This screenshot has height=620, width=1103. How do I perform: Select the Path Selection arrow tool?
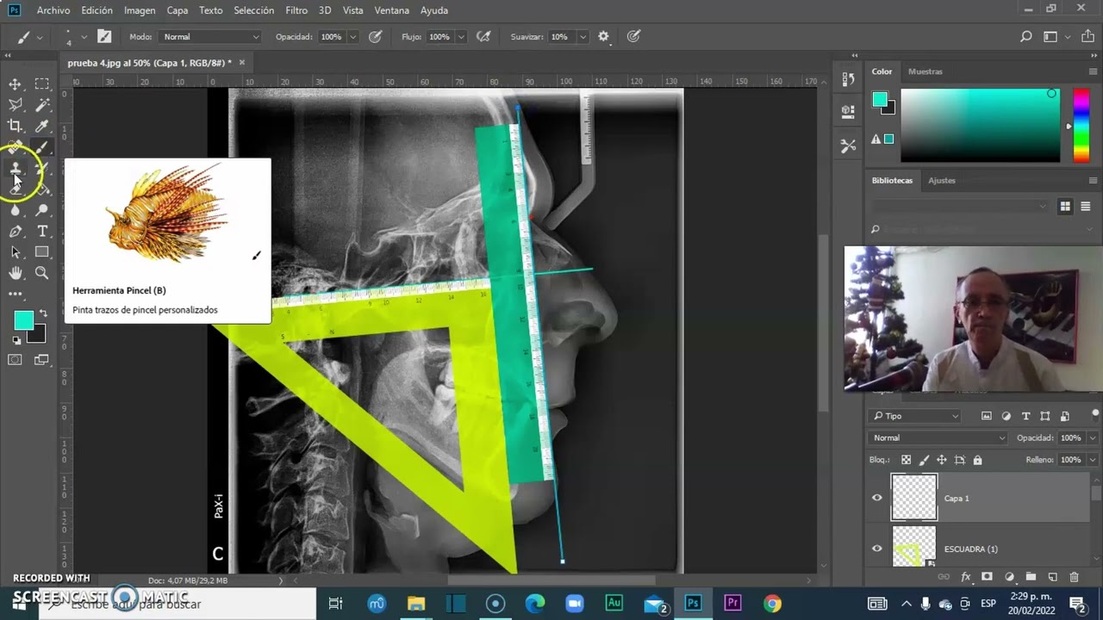[15, 252]
